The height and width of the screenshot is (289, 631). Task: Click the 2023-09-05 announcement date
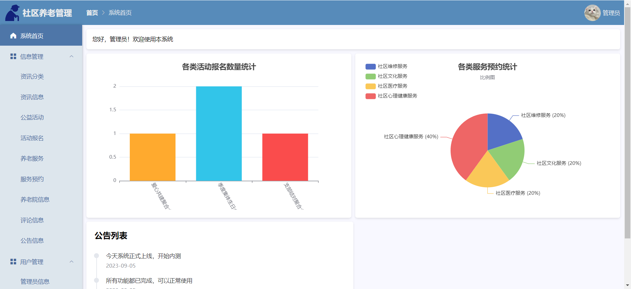coord(121,266)
